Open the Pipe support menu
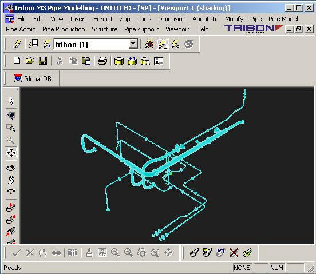 coord(141,29)
